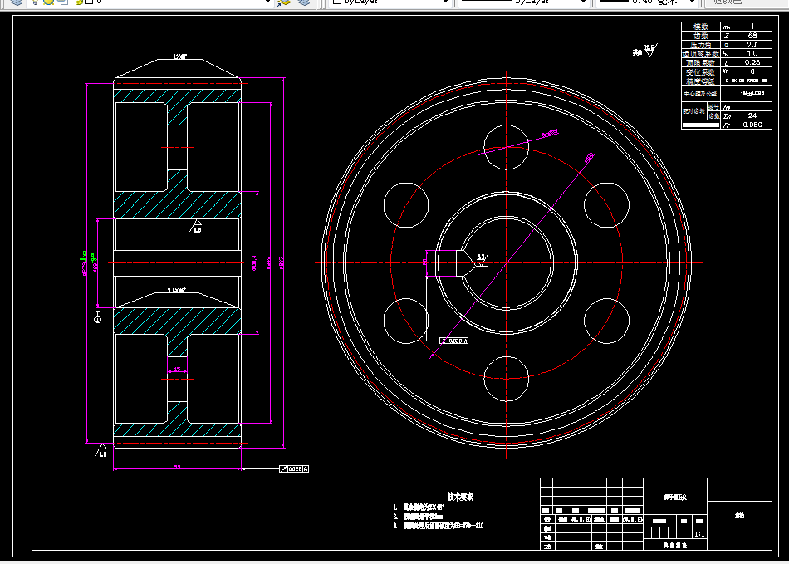
Task: Select the 1.1X45° bore chamfer label
Action: 177,290
